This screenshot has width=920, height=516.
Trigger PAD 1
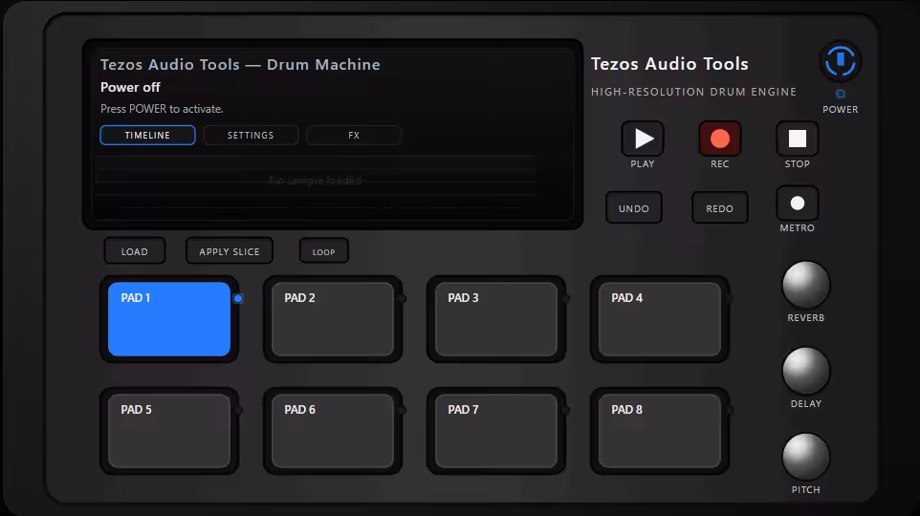[169, 319]
